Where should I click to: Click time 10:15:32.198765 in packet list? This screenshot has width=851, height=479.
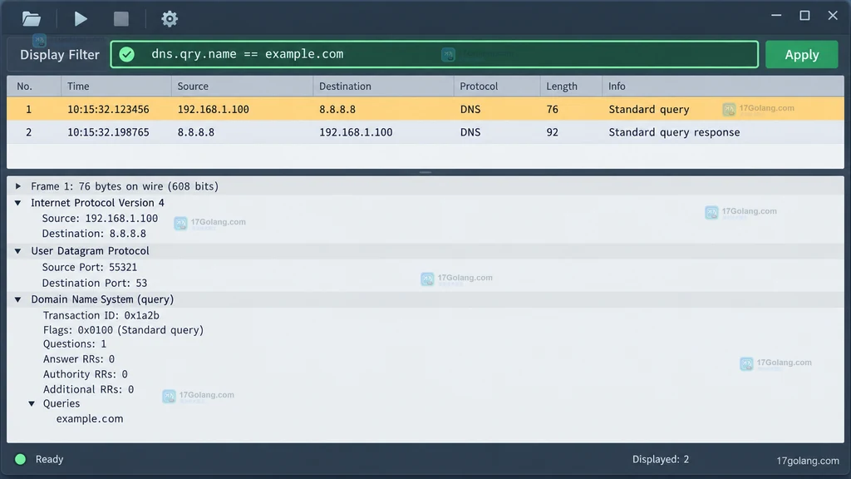pos(108,132)
